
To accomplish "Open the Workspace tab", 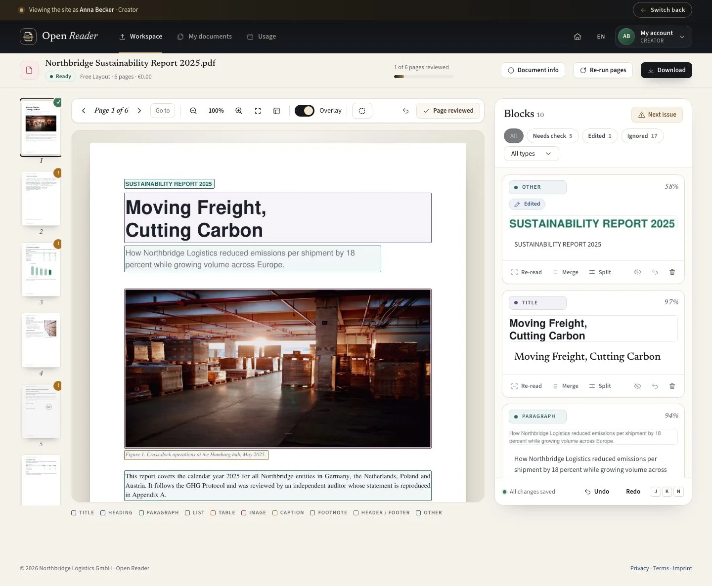I will tap(141, 37).
